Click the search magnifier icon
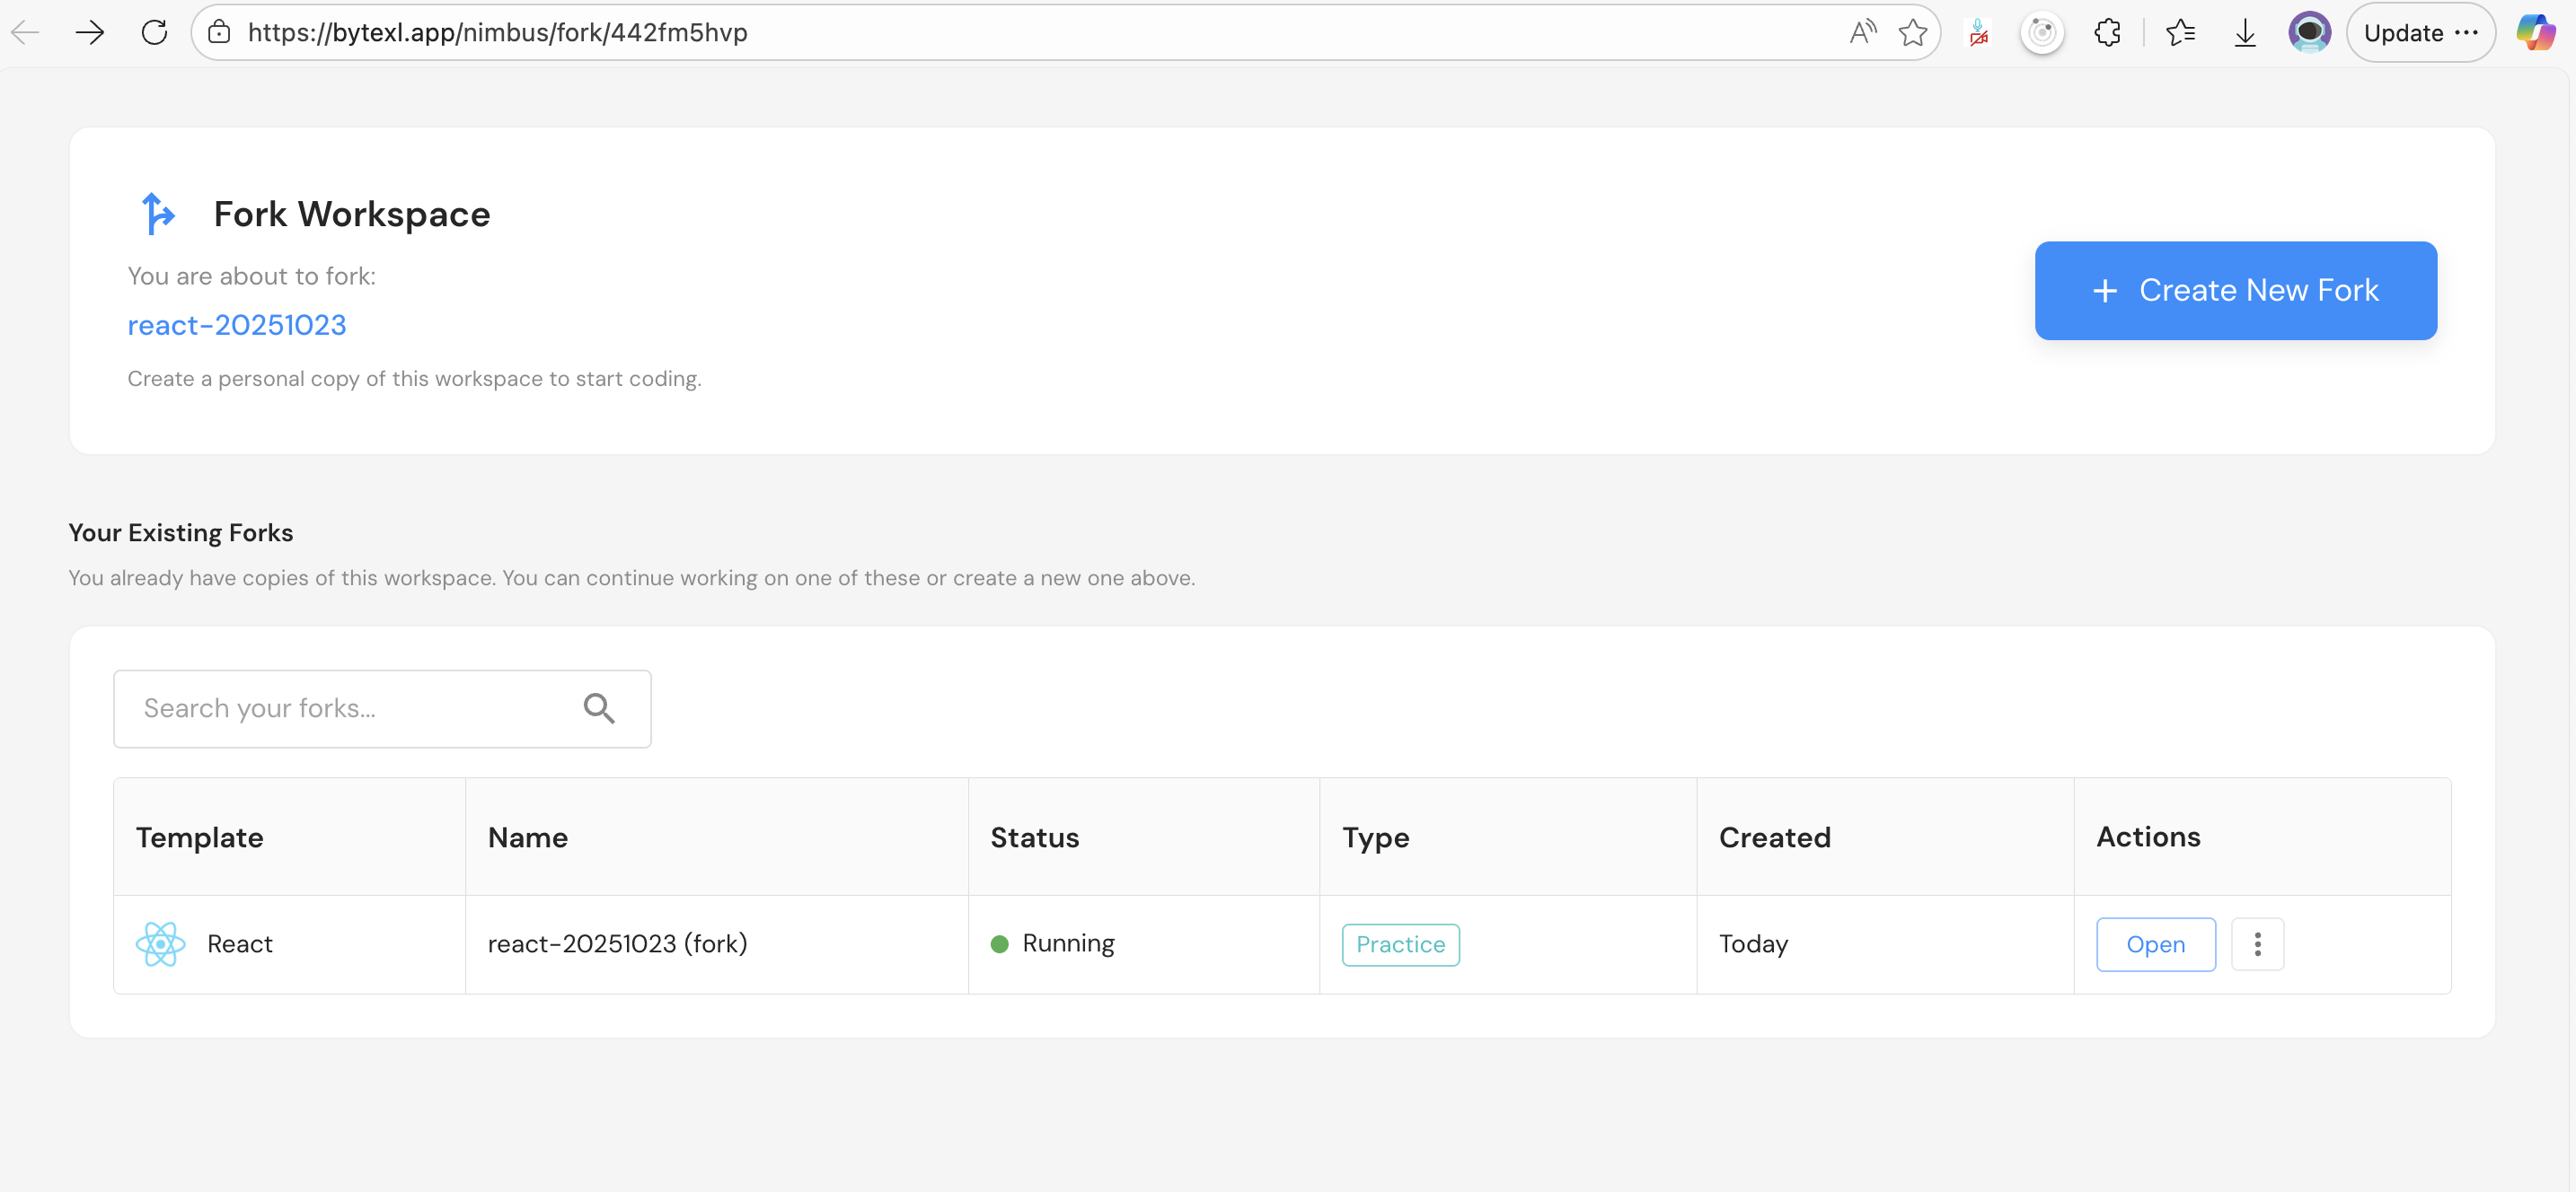Screen dimensions: 2576x1192 tap(599, 708)
